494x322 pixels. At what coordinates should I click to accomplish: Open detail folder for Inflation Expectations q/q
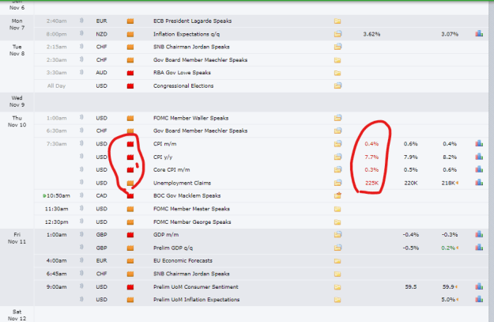338,34
